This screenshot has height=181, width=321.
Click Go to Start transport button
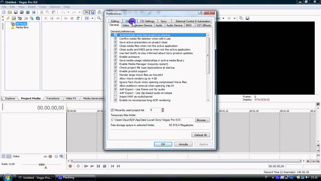(x=112, y=166)
